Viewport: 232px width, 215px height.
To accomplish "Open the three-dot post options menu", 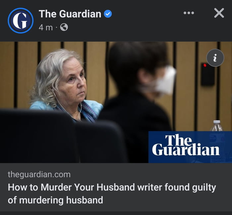I will 189,13.
